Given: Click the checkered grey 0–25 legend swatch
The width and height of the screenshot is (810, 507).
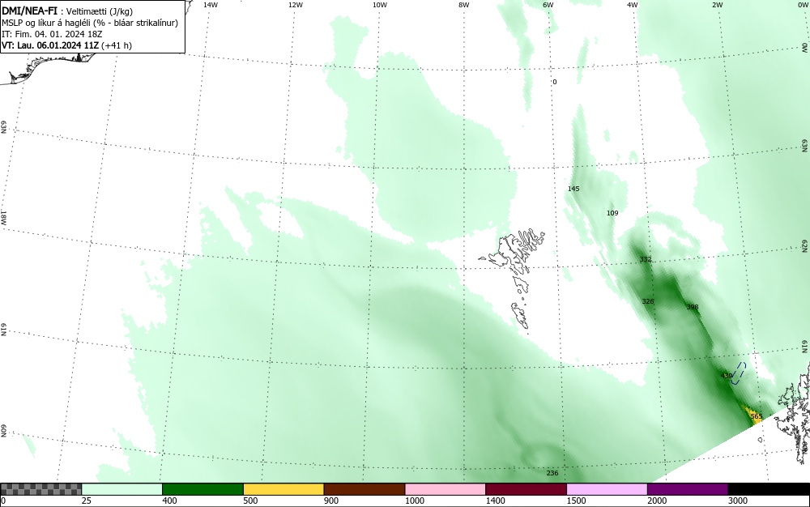Looking at the screenshot, I should coord(40,489).
